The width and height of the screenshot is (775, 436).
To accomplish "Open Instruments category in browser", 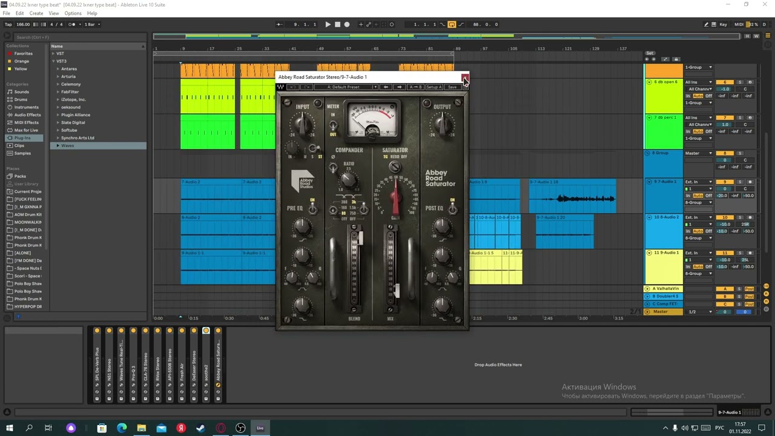I will [x=26, y=107].
